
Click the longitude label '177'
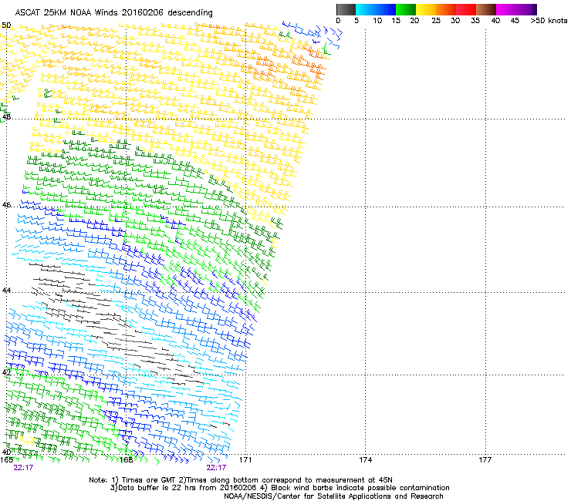[x=485, y=460]
